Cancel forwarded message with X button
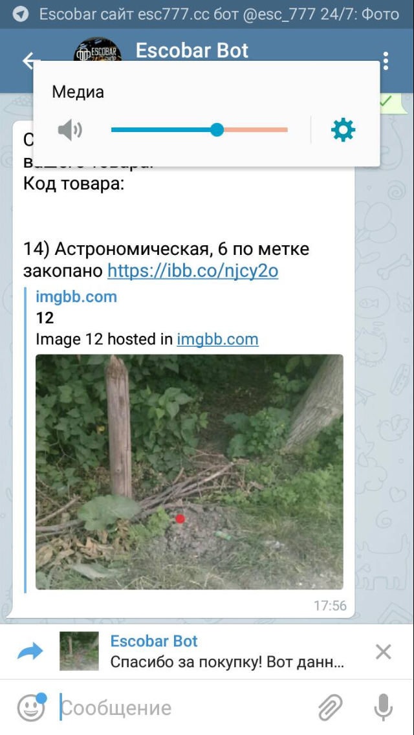The image size is (414, 735). (384, 652)
